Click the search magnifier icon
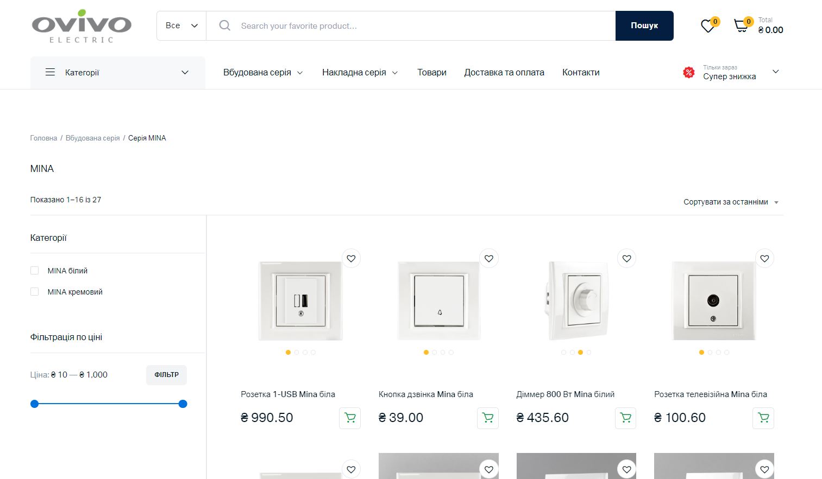Screen dimensions: 822x479 tap(225, 25)
